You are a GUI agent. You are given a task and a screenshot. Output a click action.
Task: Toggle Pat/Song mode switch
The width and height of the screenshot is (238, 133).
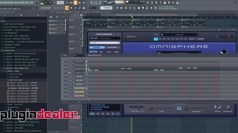coord(42,3)
